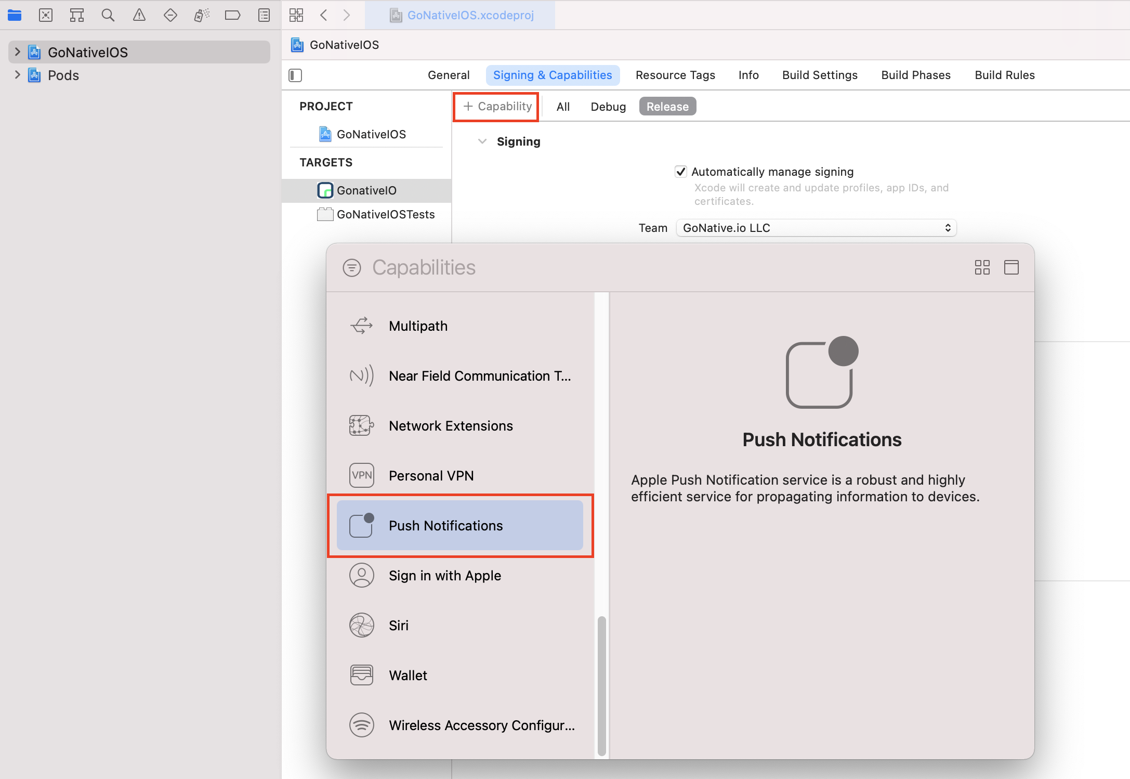Switch to the Build Settings tab
This screenshot has height=779, width=1130.
820,75
